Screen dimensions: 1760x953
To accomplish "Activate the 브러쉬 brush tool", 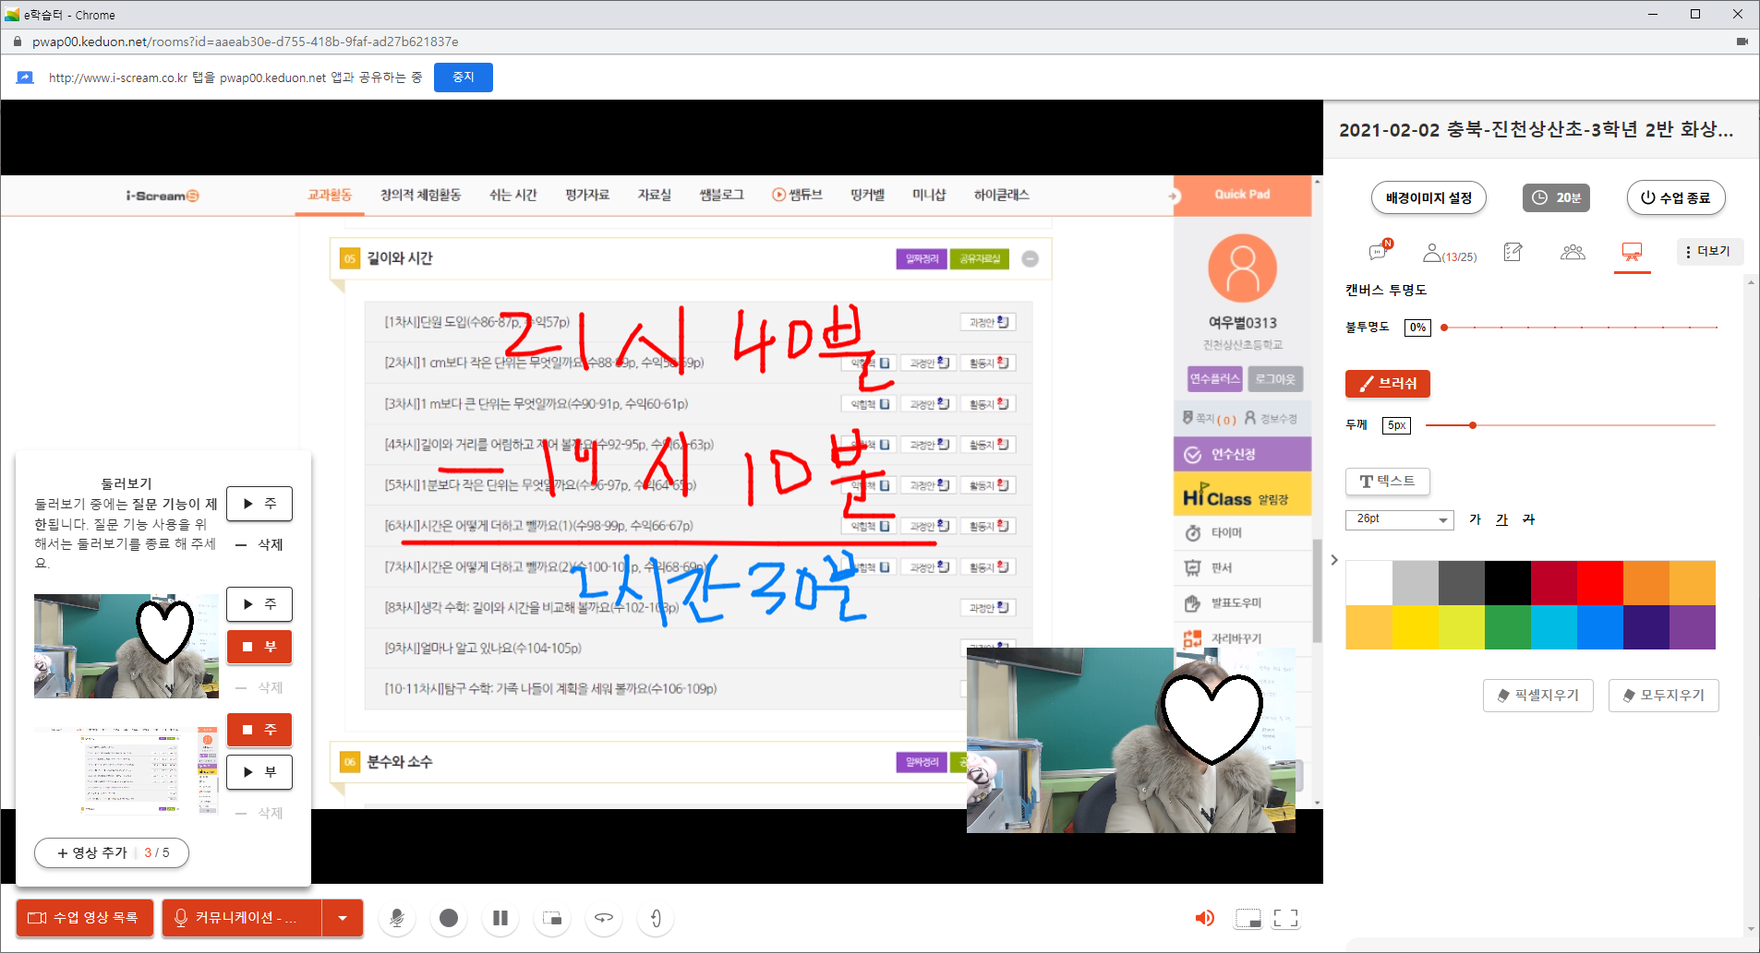I will click(1388, 384).
